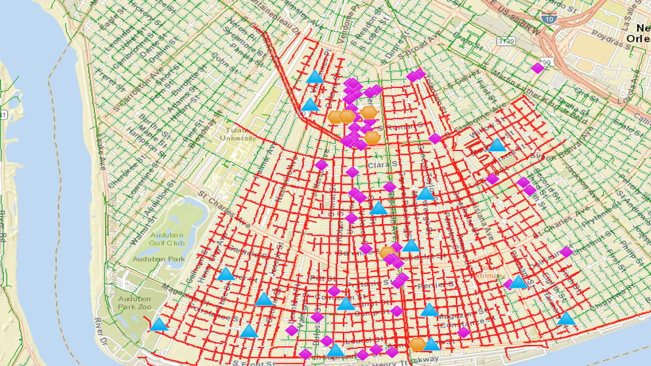Select the 3139 route shield
This screenshot has height=366, width=651.
[506, 41]
